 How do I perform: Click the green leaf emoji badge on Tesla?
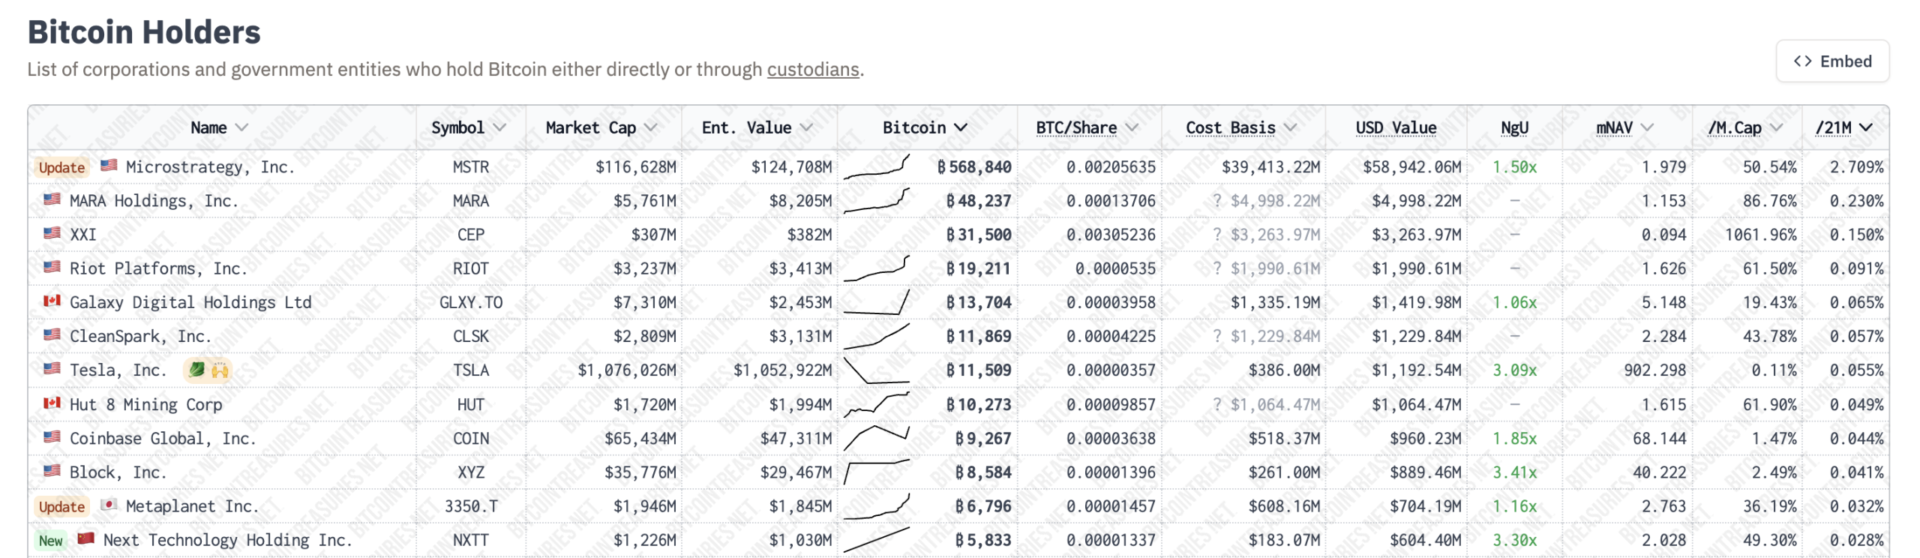tap(196, 369)
